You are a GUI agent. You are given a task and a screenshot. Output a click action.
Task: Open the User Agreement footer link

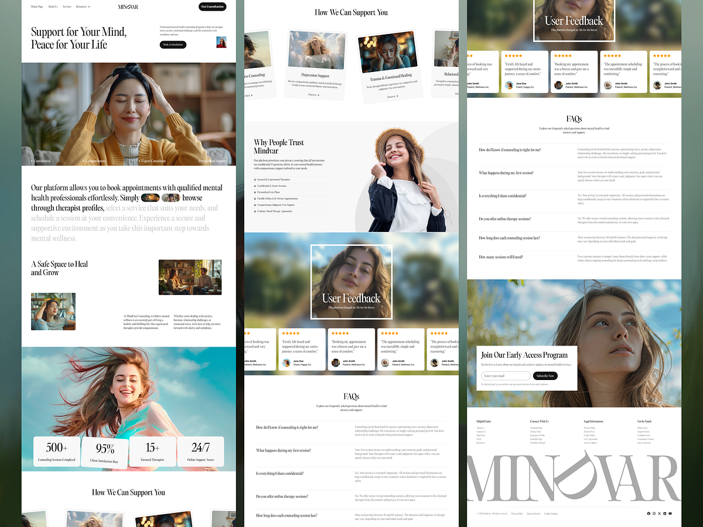coord(591,439)
